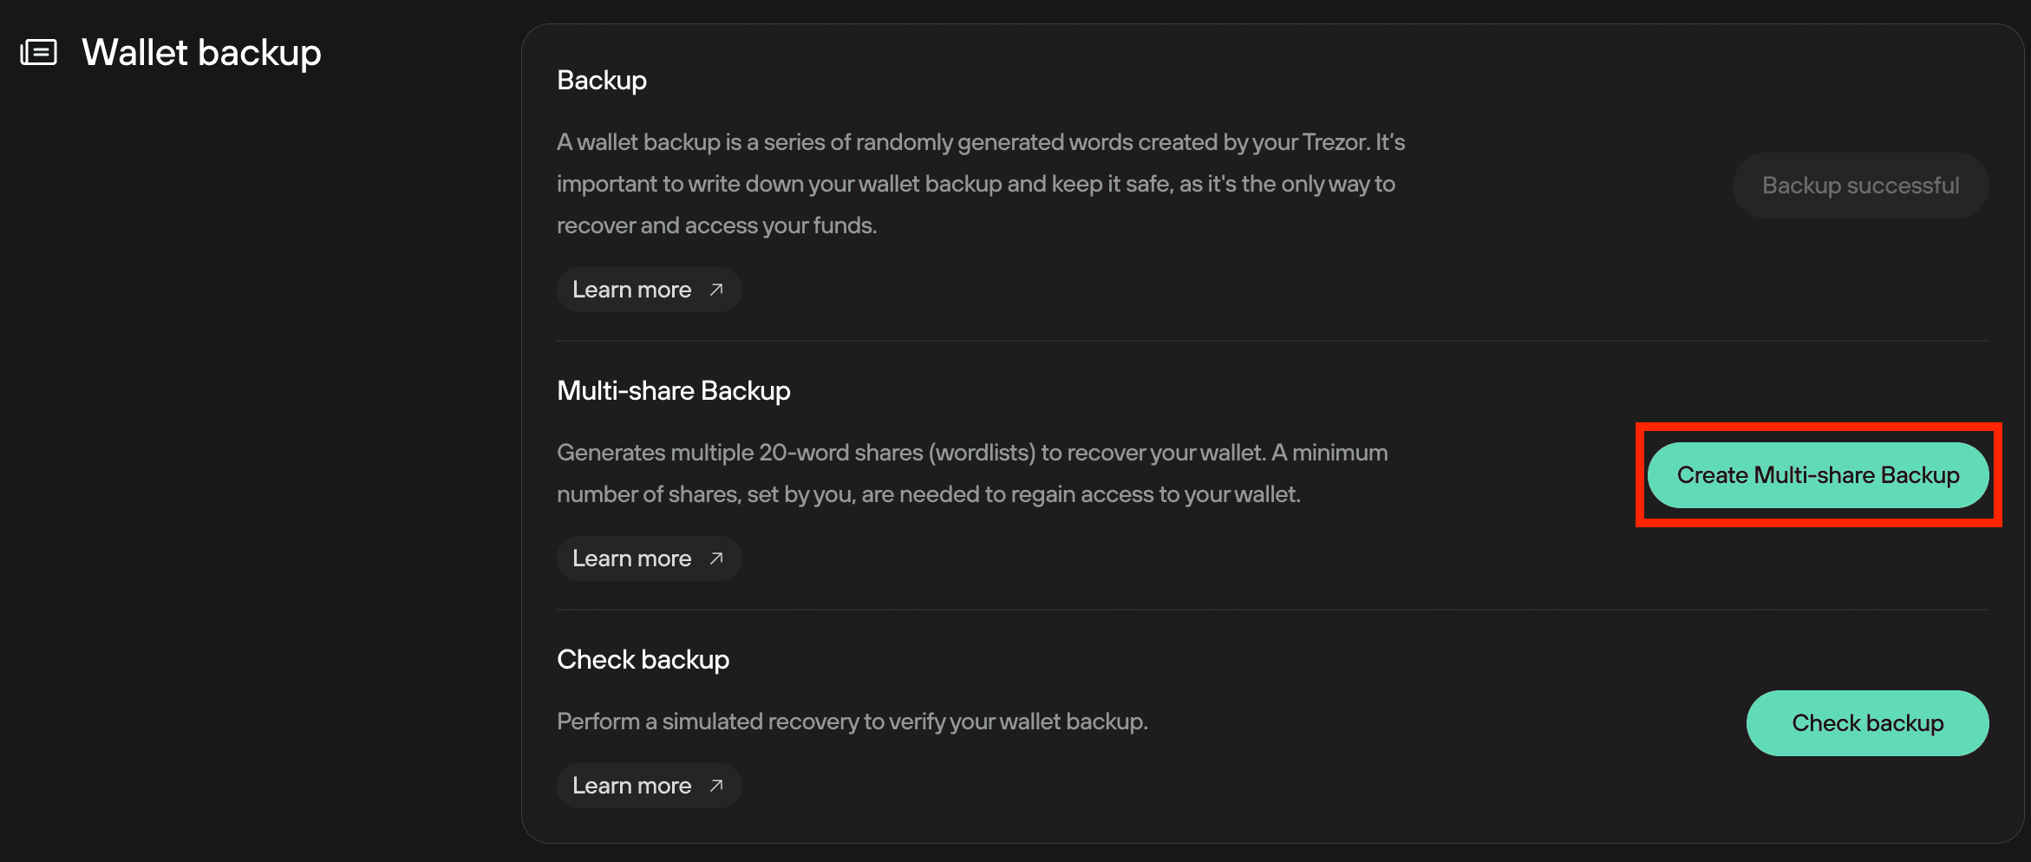
Task: Create a Multi-share Backup
Action: 1818,475
